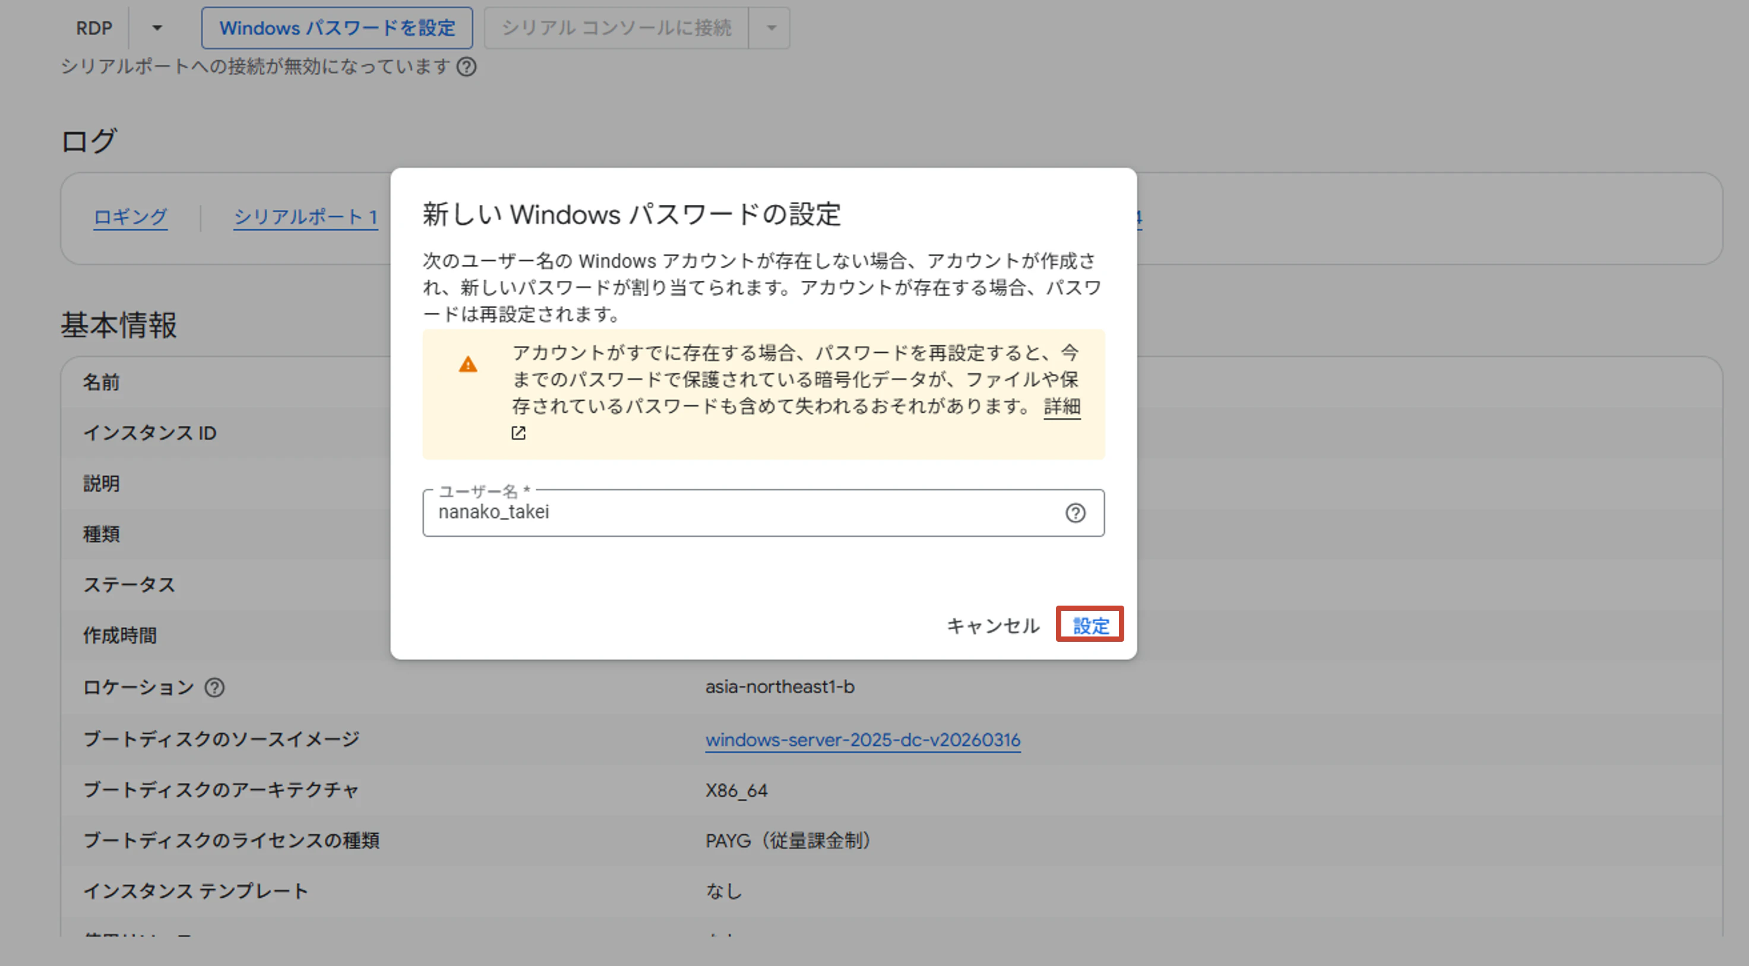
Task: Select the PAYG（従量課金制） license value
Action: [x=788, y=840]
